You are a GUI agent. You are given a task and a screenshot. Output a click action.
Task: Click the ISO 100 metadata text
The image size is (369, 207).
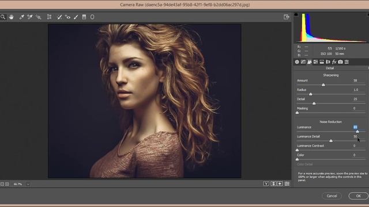326,53
